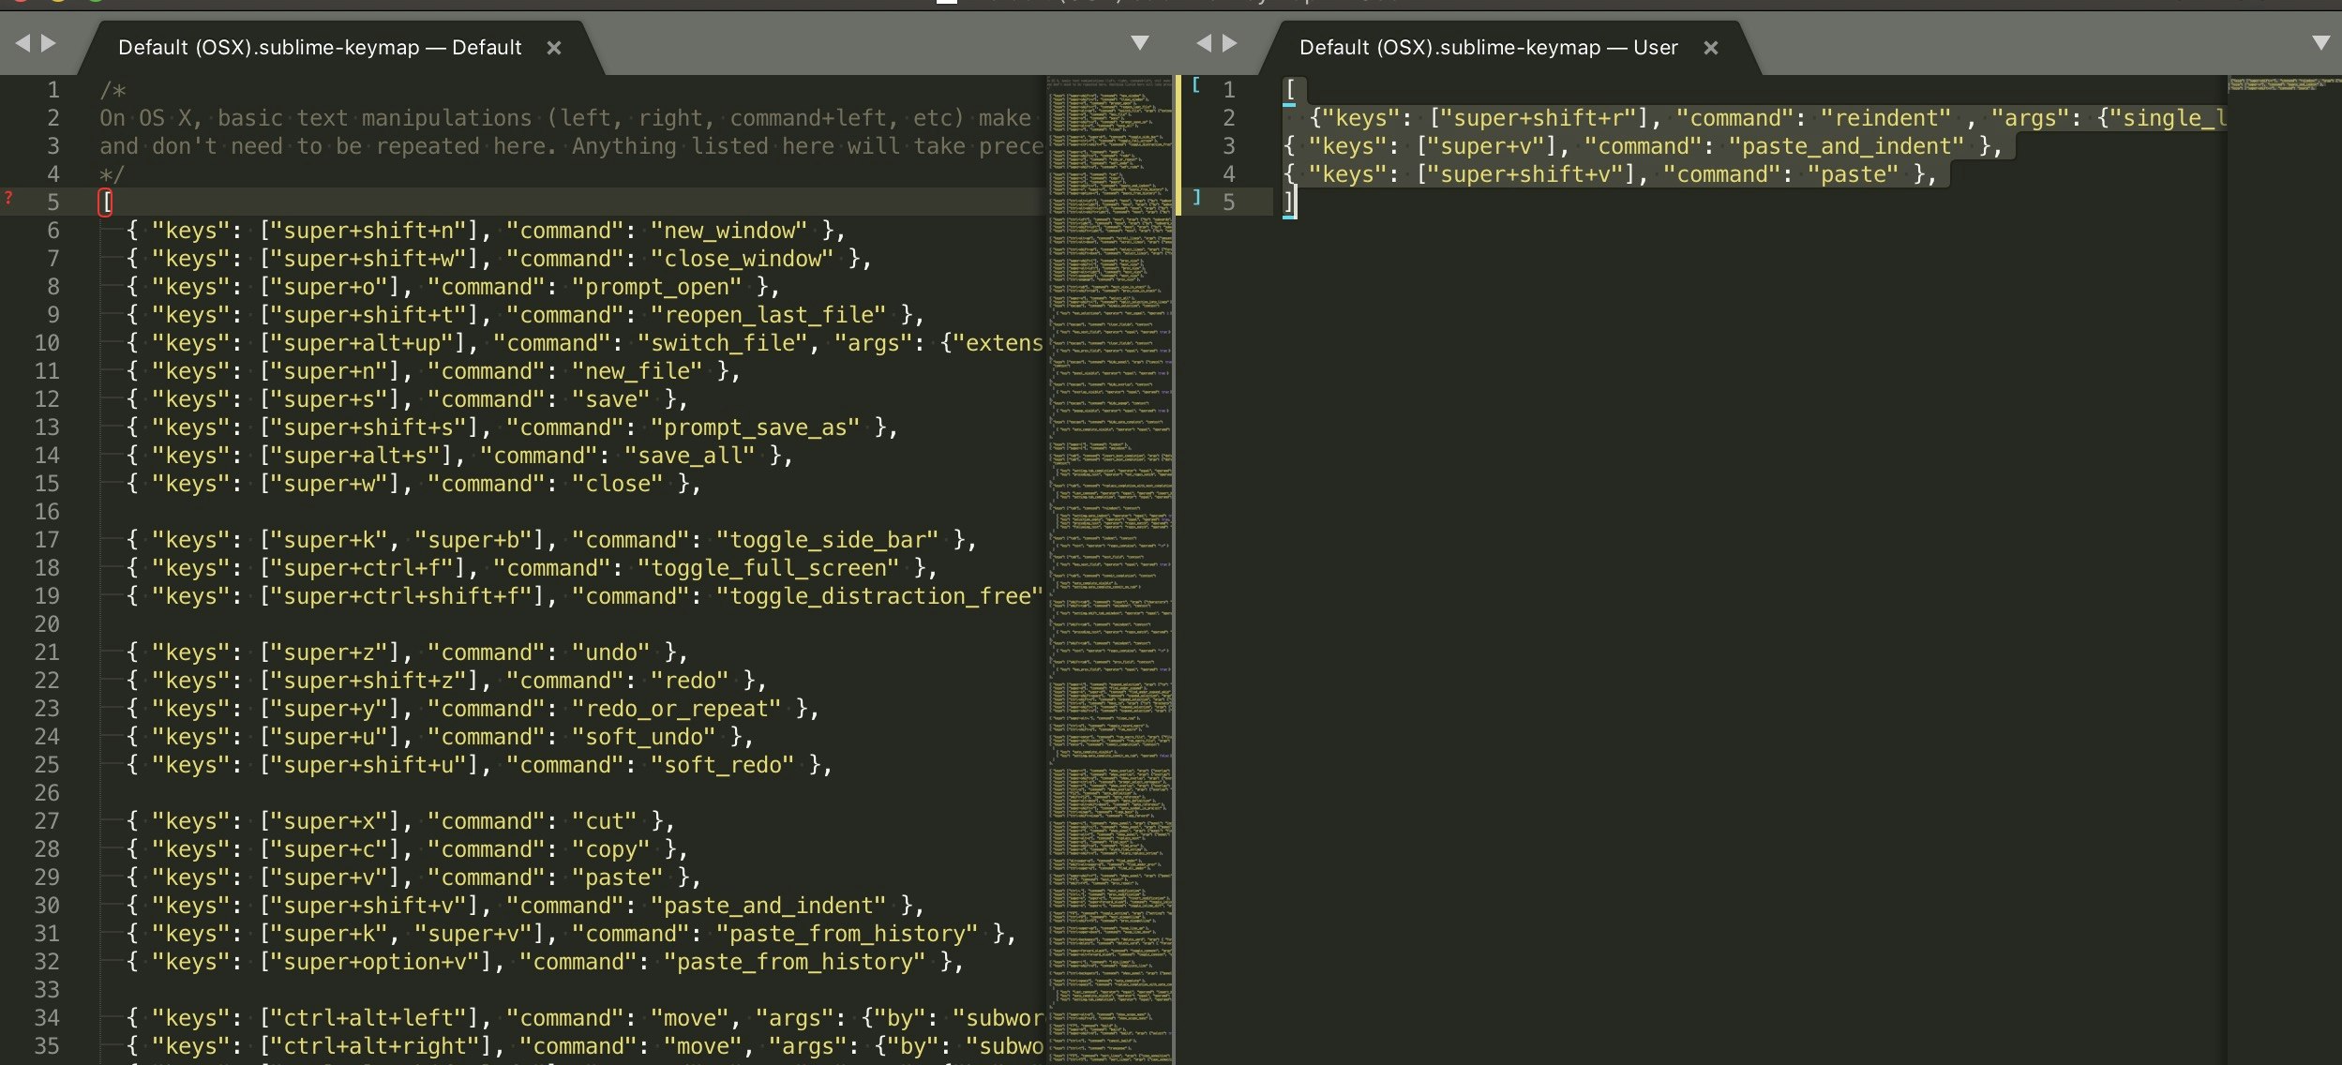2342x1065 pixels.
Task: Place cursor on "undo" command text
Action: 611,652
